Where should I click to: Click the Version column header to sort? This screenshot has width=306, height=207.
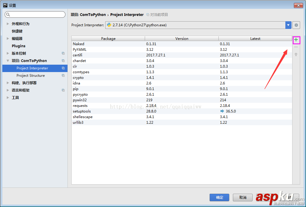point(182,38)
